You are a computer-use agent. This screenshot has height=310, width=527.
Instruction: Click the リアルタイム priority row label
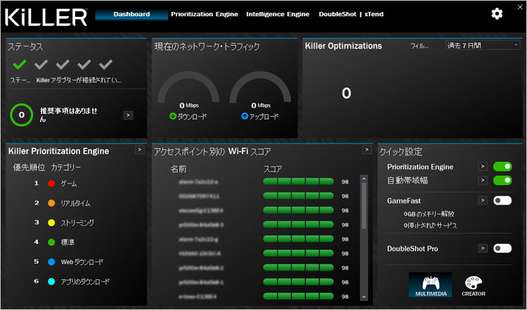tap(75, 203)
